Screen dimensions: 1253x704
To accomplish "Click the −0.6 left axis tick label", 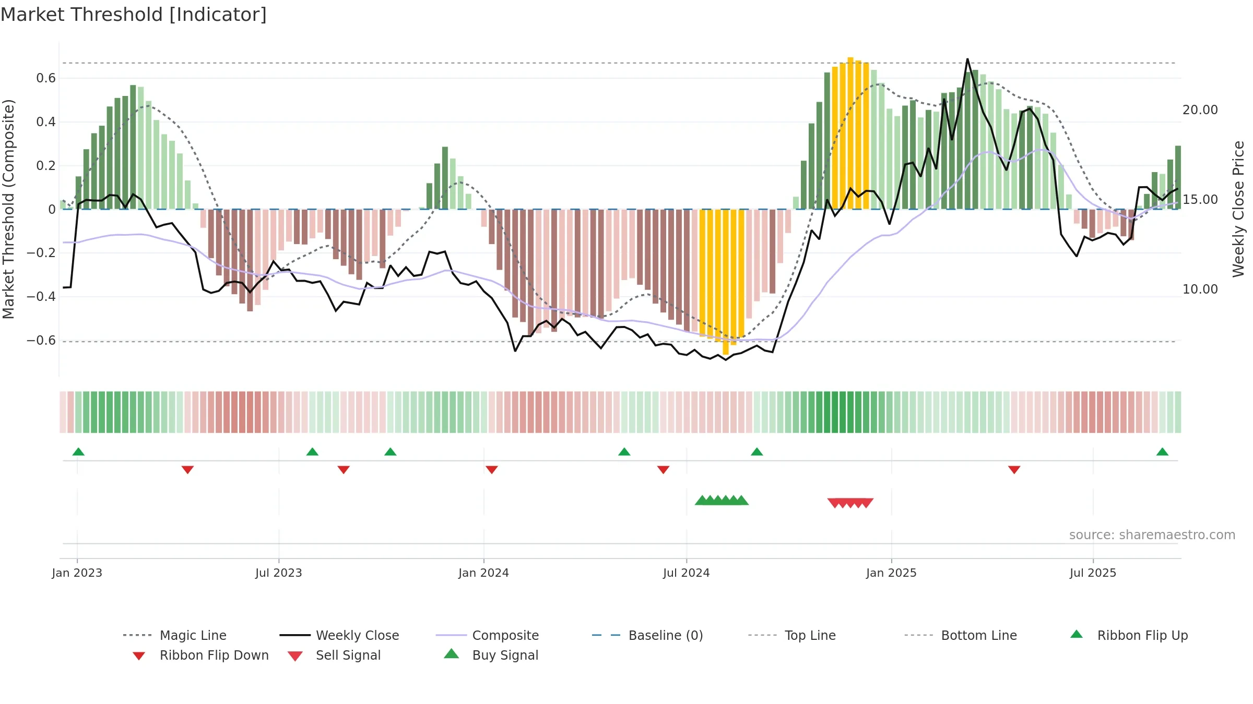I will (41, 341).
